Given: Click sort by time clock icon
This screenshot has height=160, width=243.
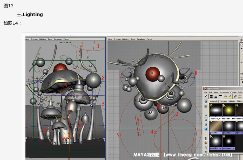Looking at the screenshot, I should [x=206, y=147].
